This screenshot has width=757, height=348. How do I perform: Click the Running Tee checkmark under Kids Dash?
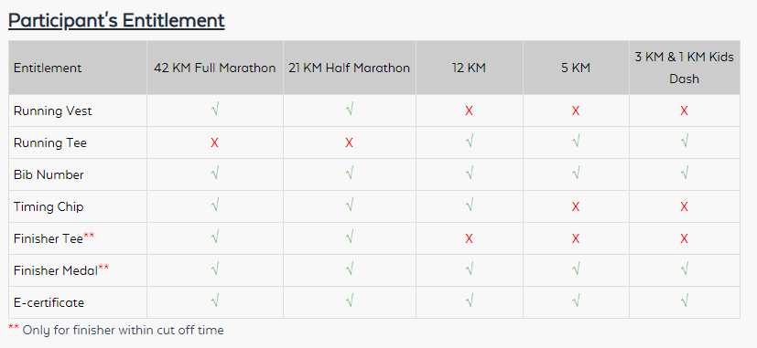[685, 142]
